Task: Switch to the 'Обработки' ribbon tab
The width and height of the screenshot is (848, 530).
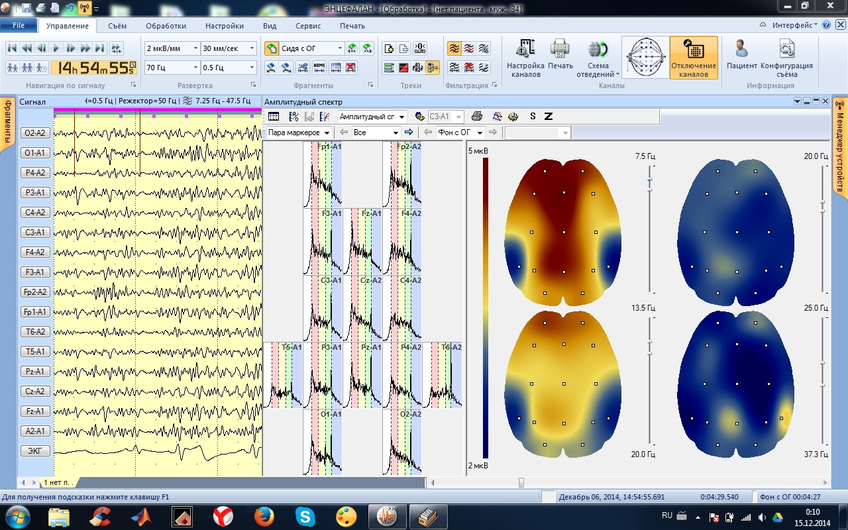Action: click(166, 26)
